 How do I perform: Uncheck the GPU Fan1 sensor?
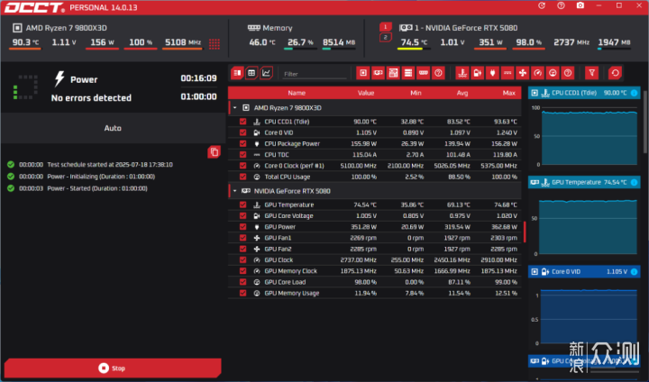point(243,238)
